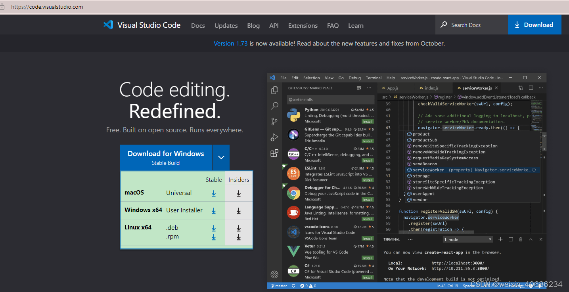569x292 pixels.
Task: Open the Manage settings gear
Action: pos(274,274)
